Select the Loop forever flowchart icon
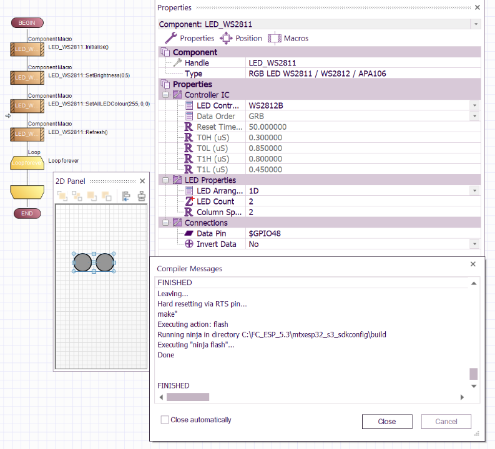 click(27, 163)
